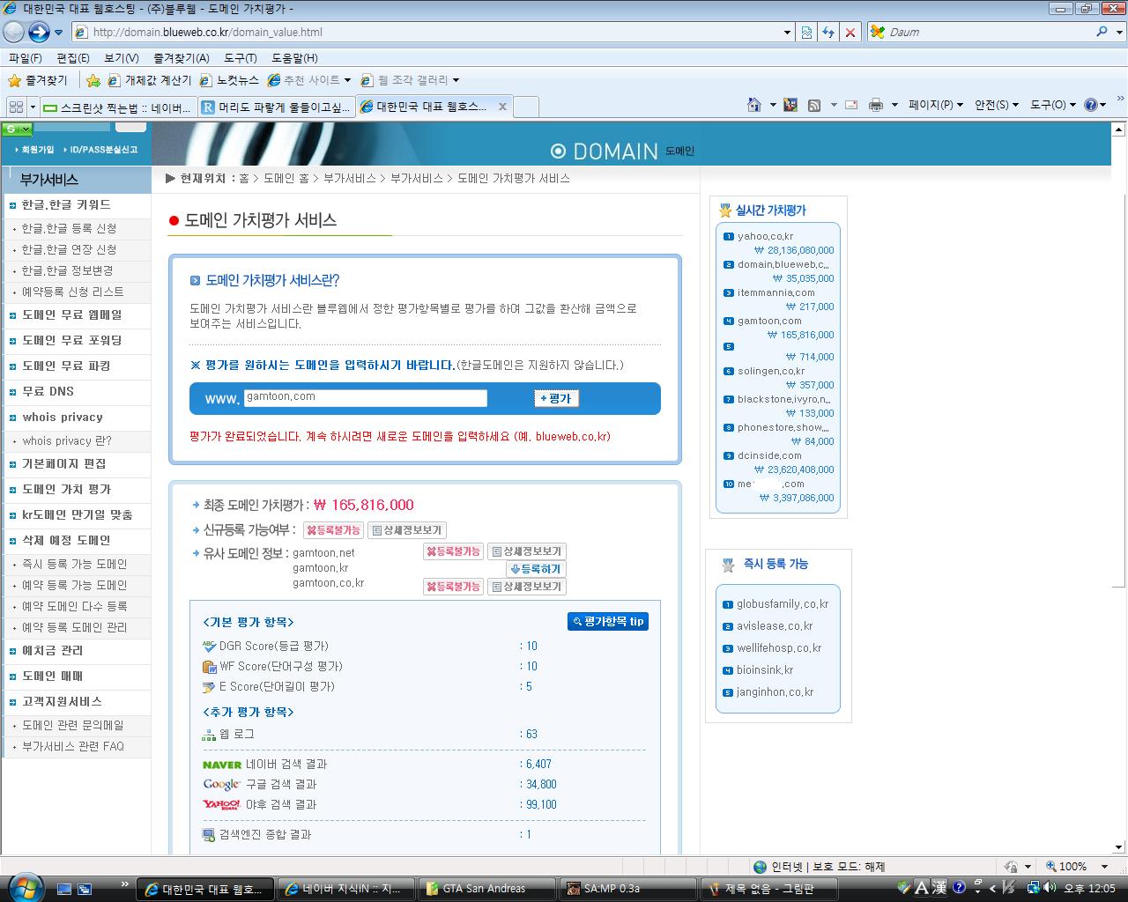This screenshot has height=902, width=1128.
Task: Click the Windows Start orb
Action: point(24,885)
